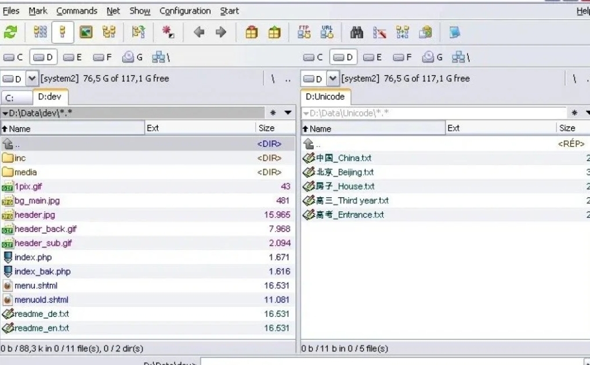Screen dimensions: 590x365
Task: Open network neighborhood in left drive bar
Action: click(x=161, y=57)
